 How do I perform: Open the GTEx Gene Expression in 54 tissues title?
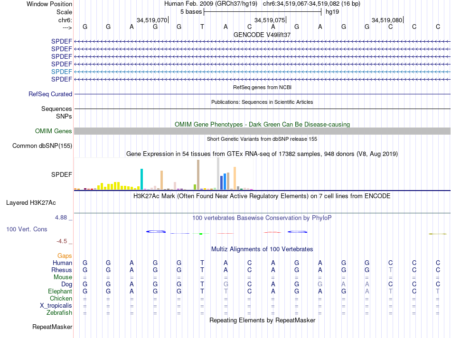[x=262, y=154]
